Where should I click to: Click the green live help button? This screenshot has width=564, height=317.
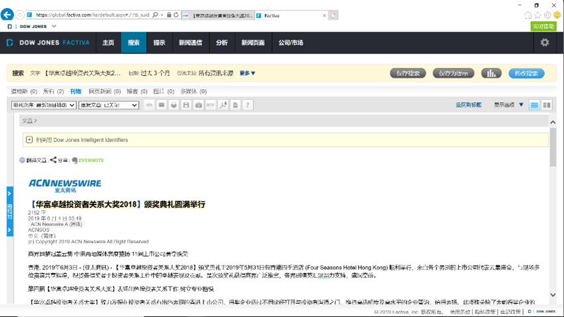[x=543, y=26]
